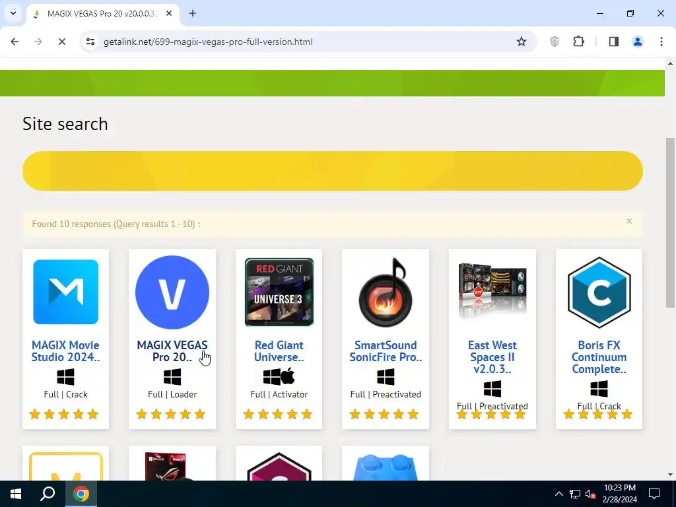The image size is (676, 507).
Task: Stop loading the page
Action: (61, 42)
